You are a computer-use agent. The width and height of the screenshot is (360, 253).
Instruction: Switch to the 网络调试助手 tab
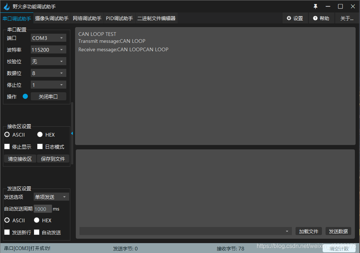coord(87,18)
